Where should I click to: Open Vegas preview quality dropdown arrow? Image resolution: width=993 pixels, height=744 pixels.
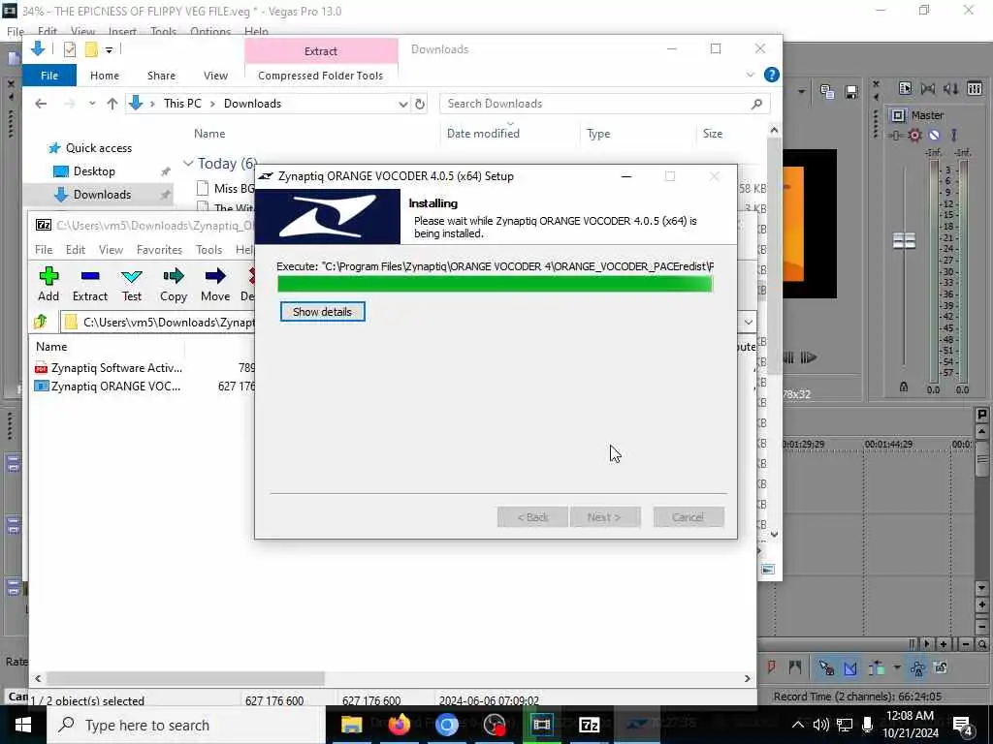[801, 92]
